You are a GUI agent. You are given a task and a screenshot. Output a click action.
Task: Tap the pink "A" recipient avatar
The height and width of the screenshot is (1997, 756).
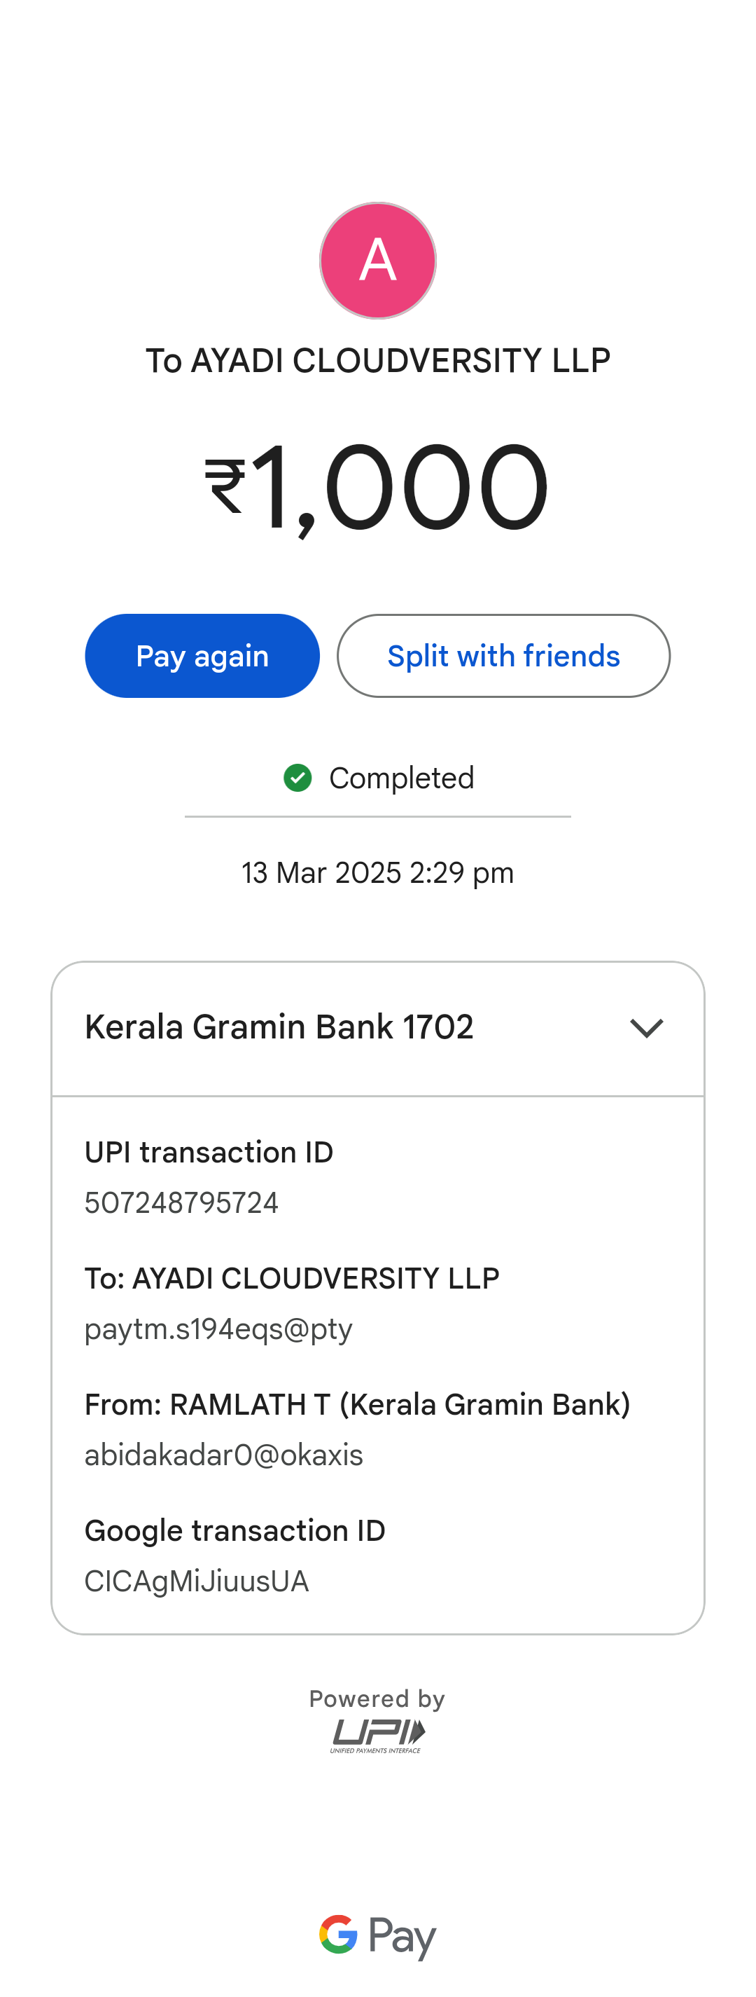click(x=378, y=261)
